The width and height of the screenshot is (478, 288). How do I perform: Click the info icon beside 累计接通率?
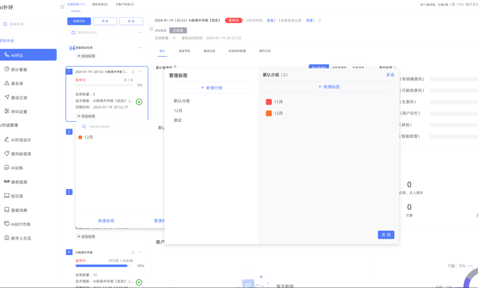pos(175,67)
